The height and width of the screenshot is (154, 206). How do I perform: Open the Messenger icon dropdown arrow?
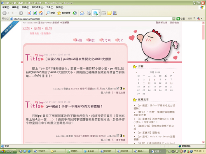(x=99, y=13)
